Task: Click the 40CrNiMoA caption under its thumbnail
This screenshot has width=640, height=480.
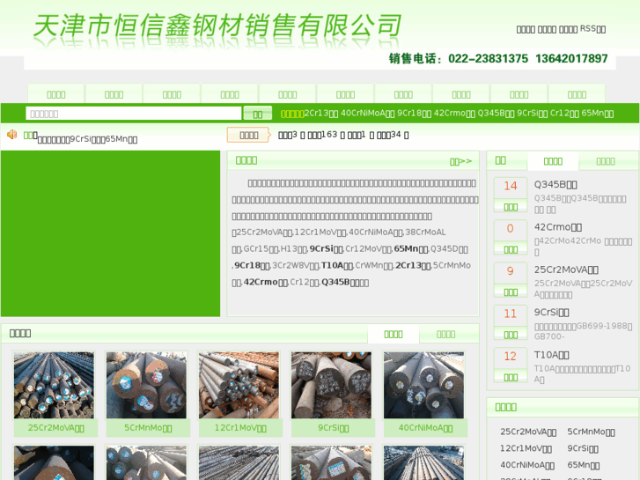Action: (426, 428)
